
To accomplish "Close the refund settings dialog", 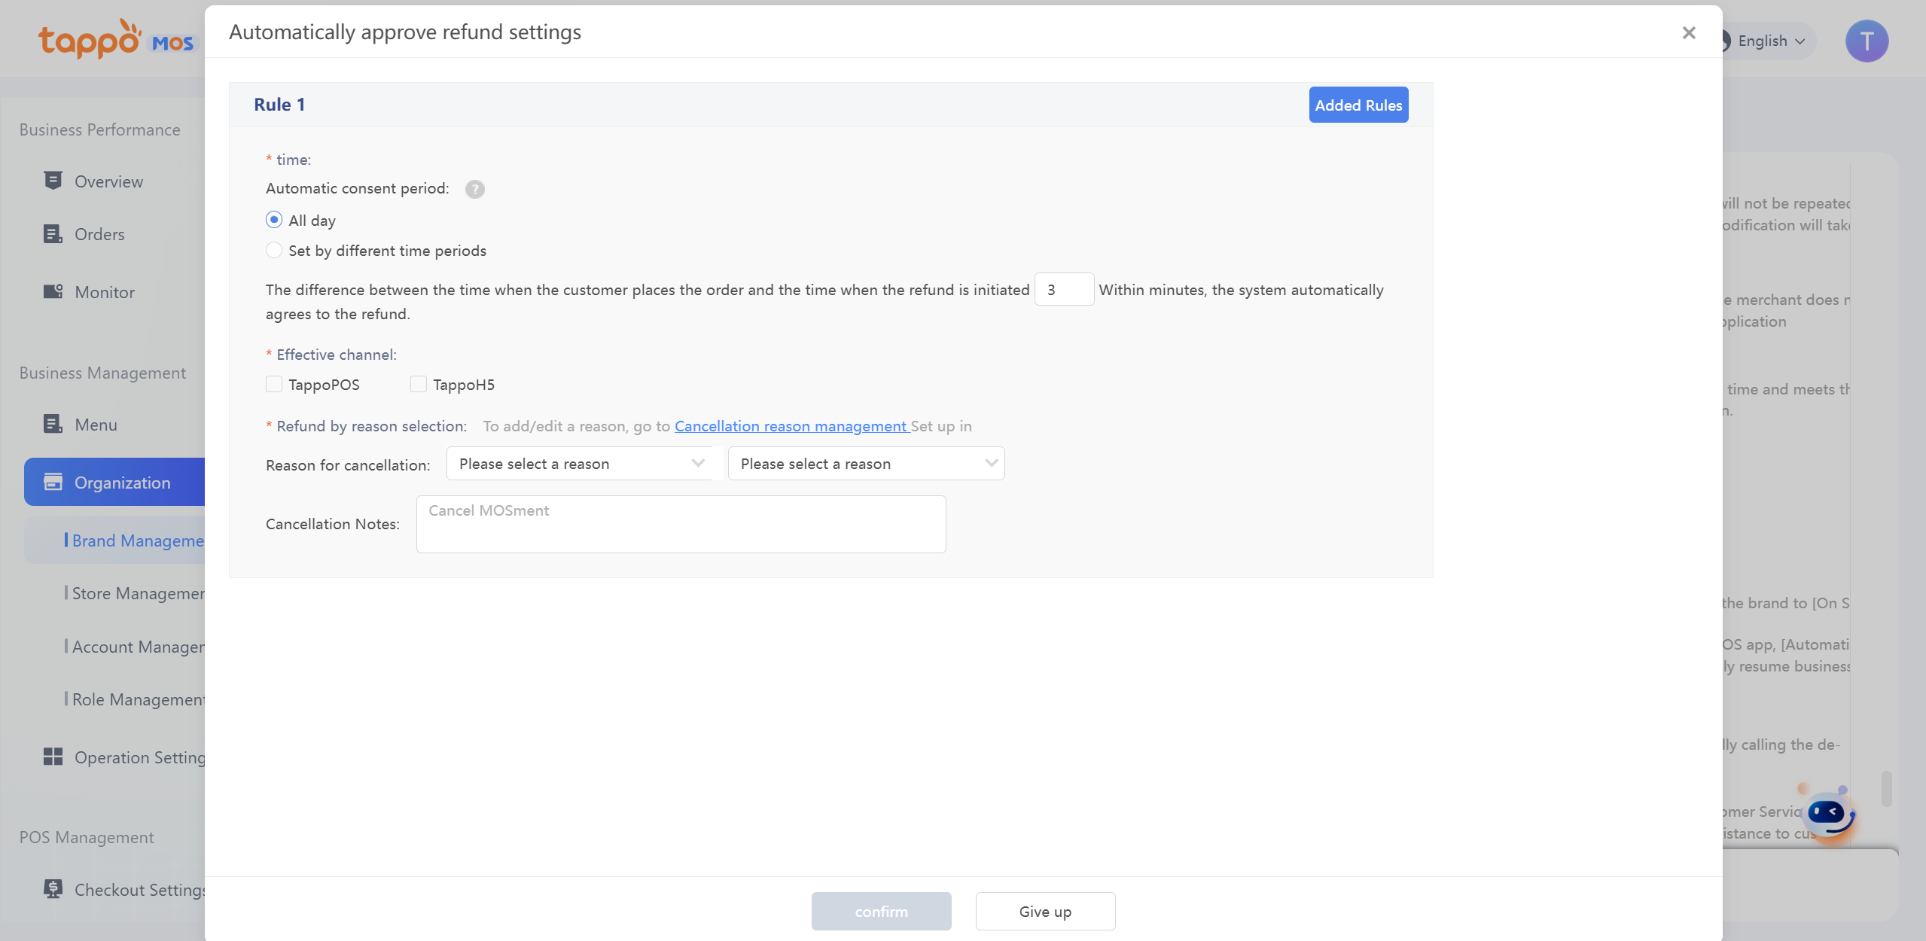I will tap(1688, 33).
